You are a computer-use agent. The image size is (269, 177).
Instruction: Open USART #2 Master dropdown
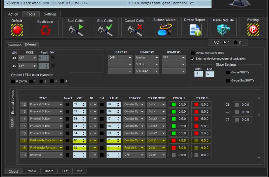pyautogui.click(x=147, y=58)
